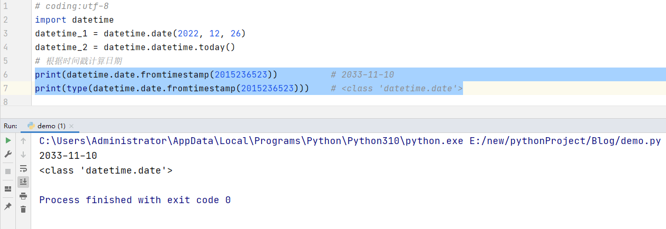This screenshot has width=666, height=229.
Task: Click the 2033-11-10 console output line
Action: 68,156
